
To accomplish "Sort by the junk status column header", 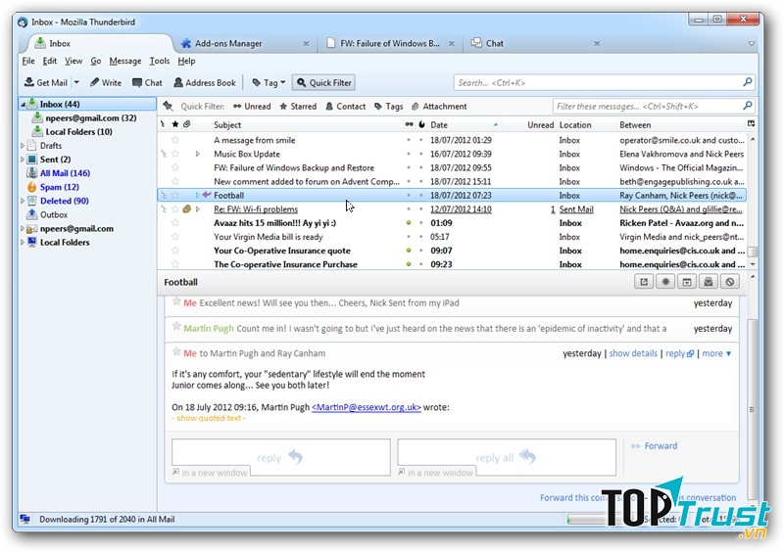I will 421,124.
